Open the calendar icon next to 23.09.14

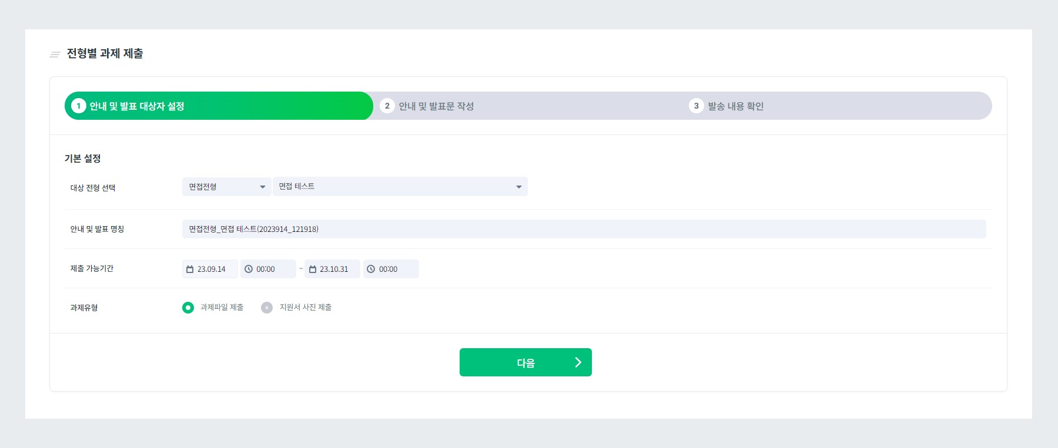[189, 268]
